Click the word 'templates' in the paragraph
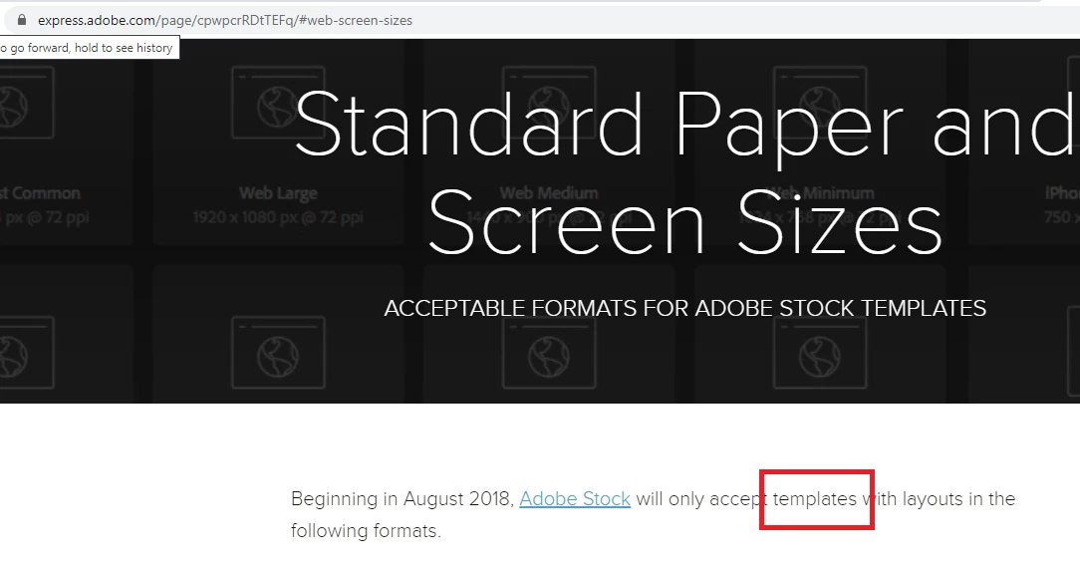1080x568 pixels. pos(815,499)
